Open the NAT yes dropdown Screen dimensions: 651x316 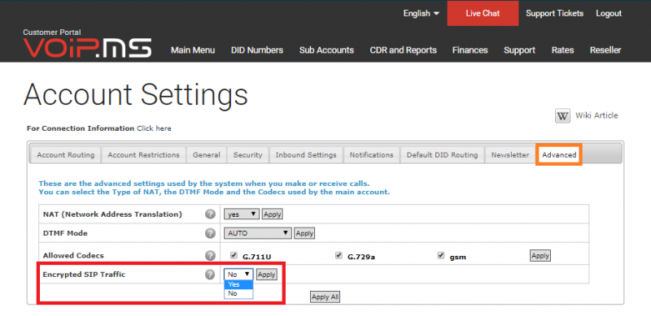(242, 214)
